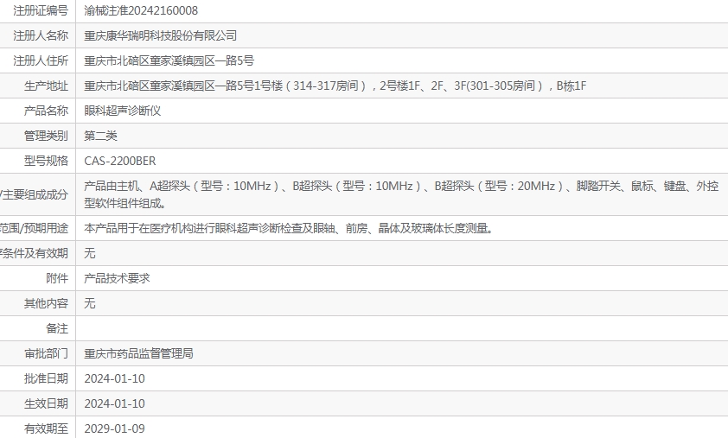Select the product composition text starting 产品由主机
This screenshot has width=728, height=438.
(x=401, y=194)
